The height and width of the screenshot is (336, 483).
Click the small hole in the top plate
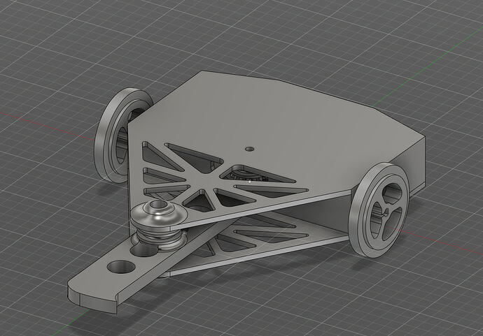[249, 148]
